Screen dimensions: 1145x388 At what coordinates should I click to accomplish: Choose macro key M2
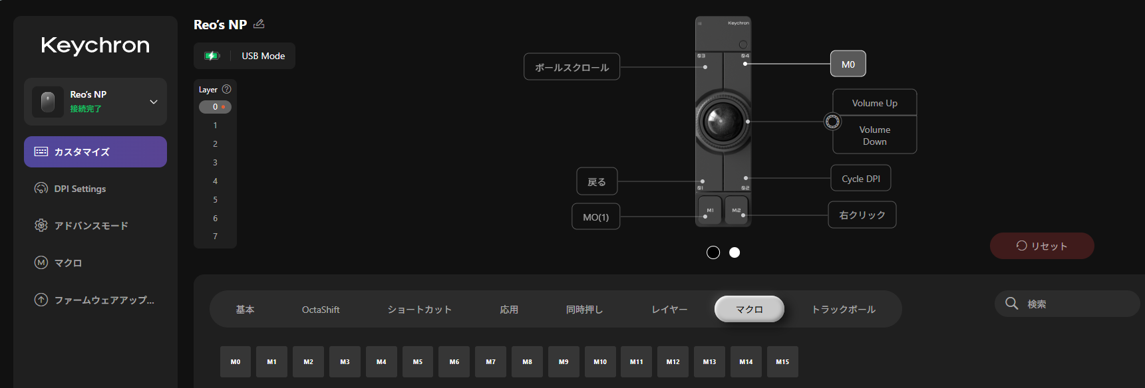click(309, 362)
